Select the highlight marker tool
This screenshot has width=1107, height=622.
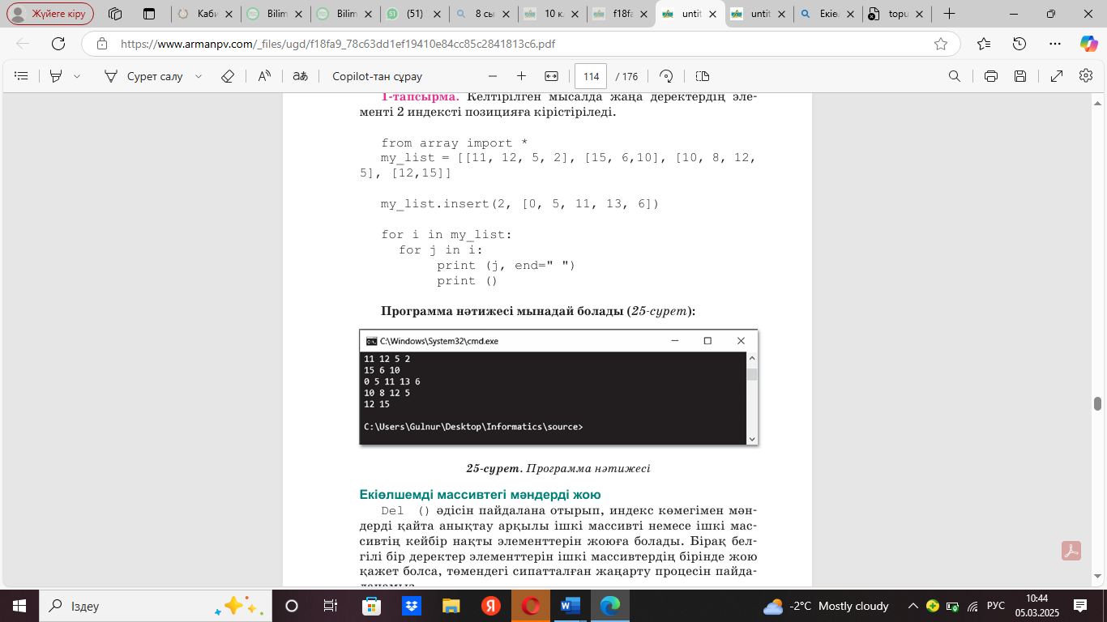tap(56, 76)
